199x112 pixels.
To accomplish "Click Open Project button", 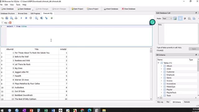I will pyautogui.click(x=77, y=9).
